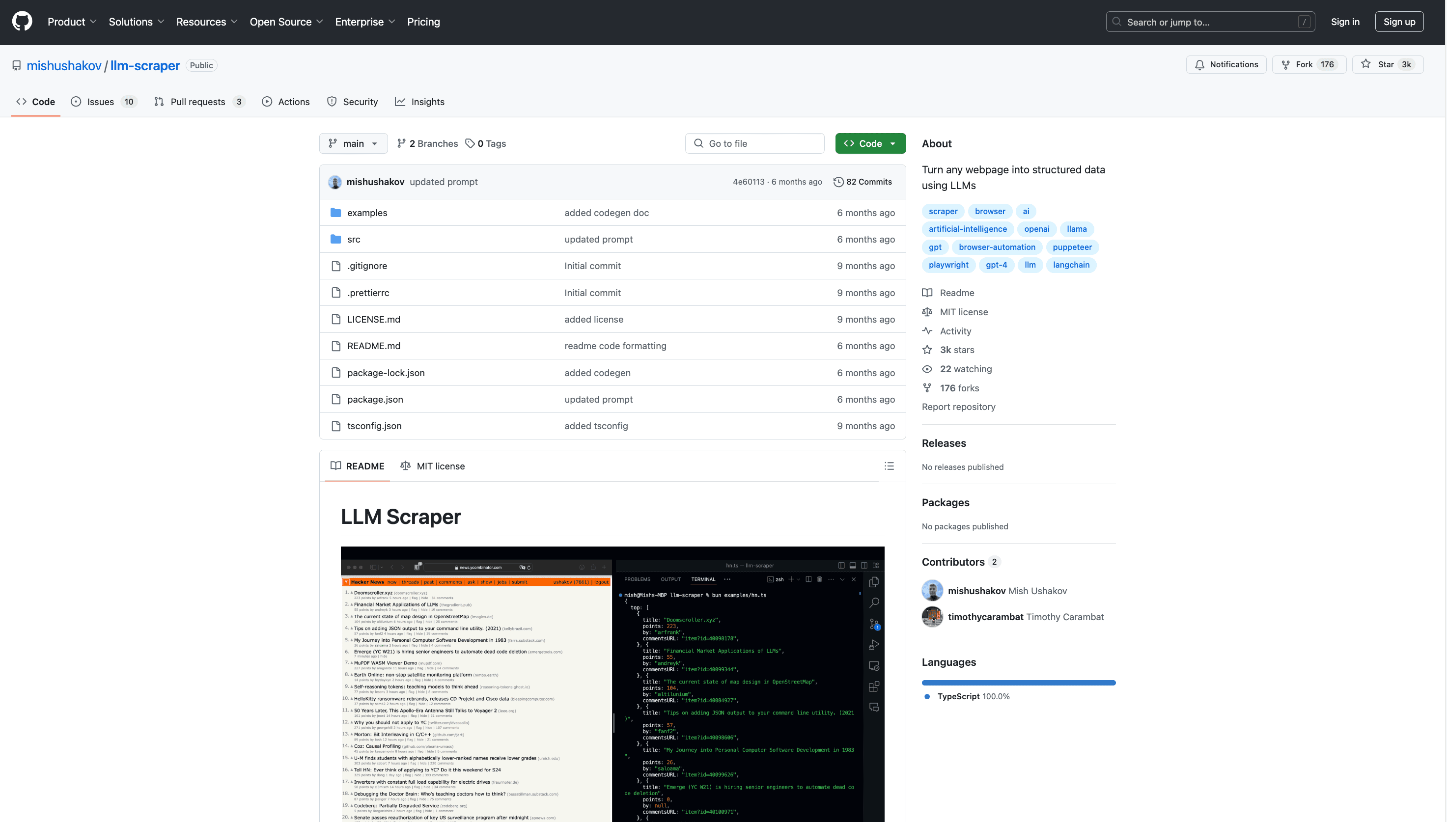This screenshot has height=822, width=1447.
Task: Open the 0 Tags page
Action: 486,143
